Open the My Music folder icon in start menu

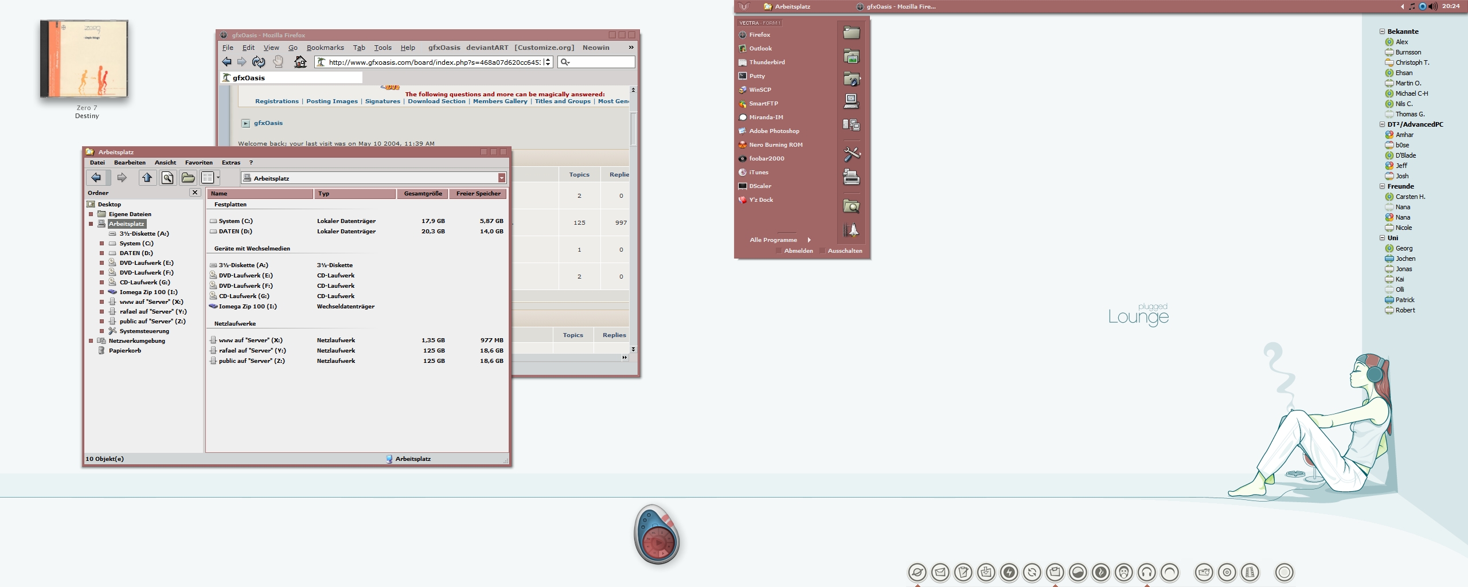point(852,79)
